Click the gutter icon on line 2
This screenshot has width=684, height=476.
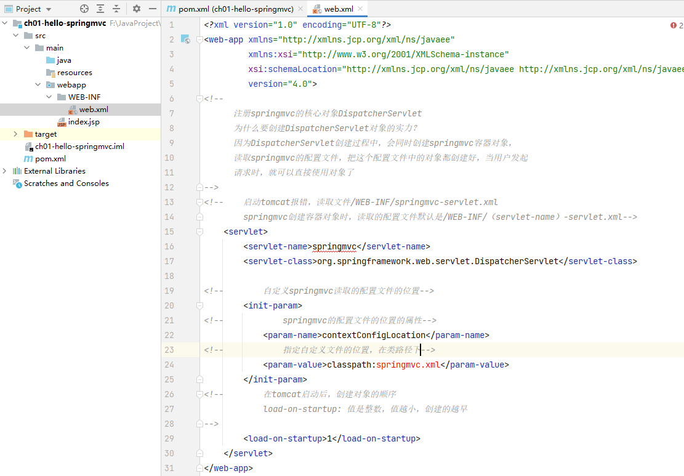pyautogui.click(x=185, y=39)
